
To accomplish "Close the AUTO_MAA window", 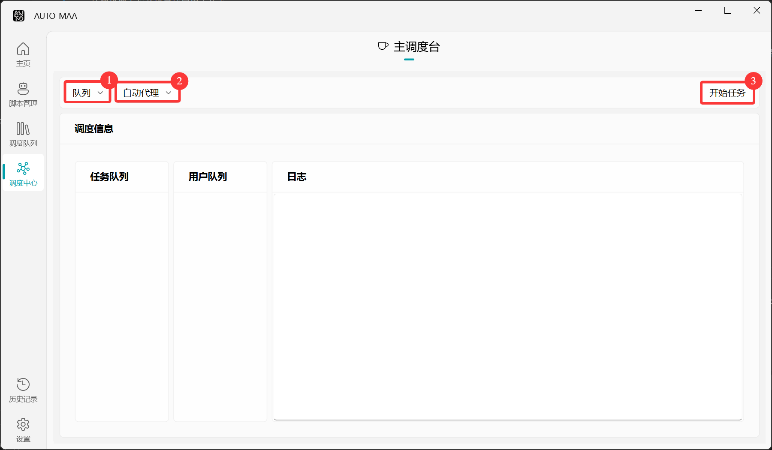I will point(757,10).
